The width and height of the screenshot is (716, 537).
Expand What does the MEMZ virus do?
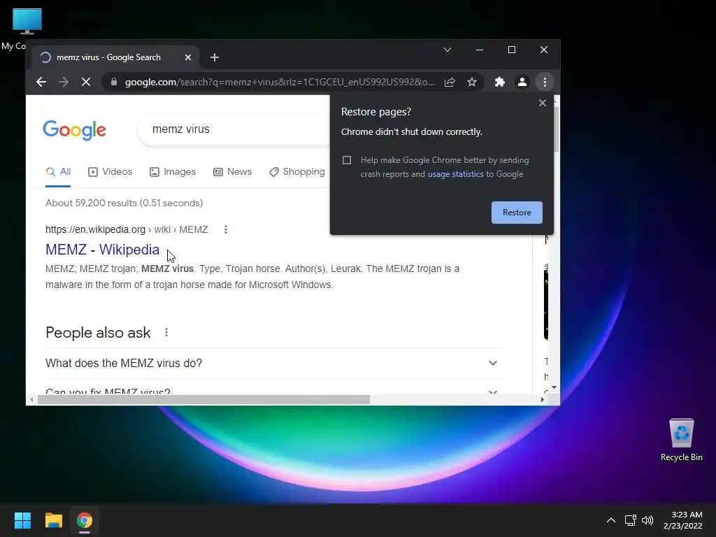273,364
